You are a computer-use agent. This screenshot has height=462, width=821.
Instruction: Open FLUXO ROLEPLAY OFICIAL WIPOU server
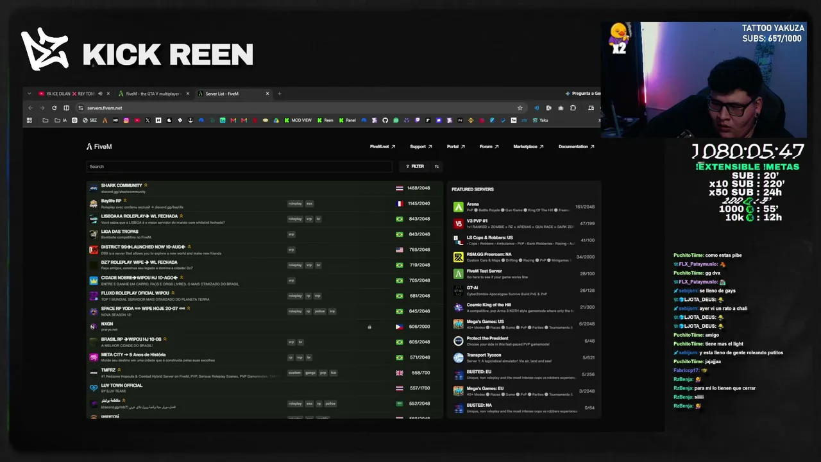pyautogui.click(x=264, y=296)
